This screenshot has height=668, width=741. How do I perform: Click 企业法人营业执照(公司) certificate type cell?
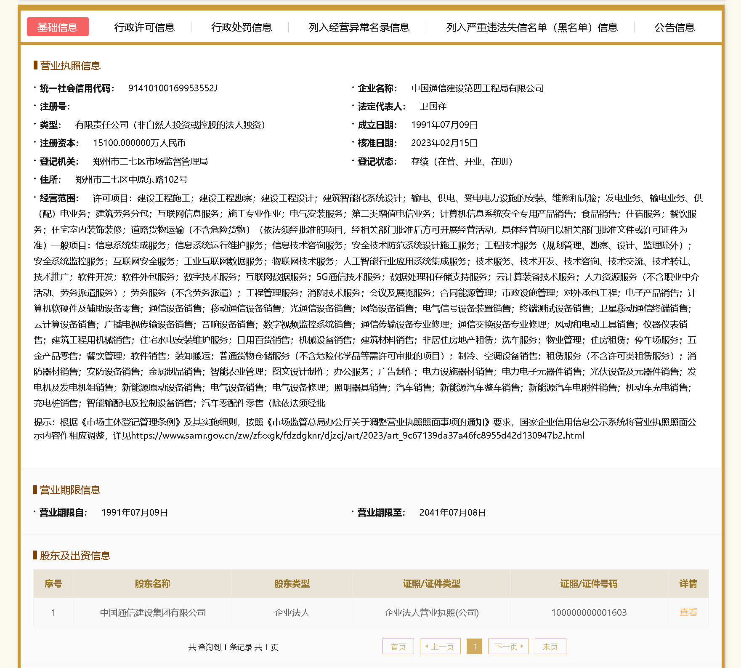point(432,612)
